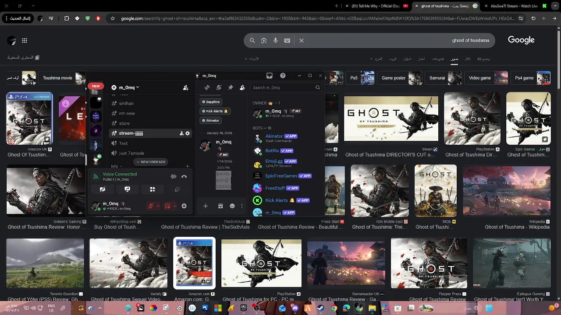Turn on camera in Discord voice panel
The height and width of the screenshot is (315, 561).
tap(103, 189)
